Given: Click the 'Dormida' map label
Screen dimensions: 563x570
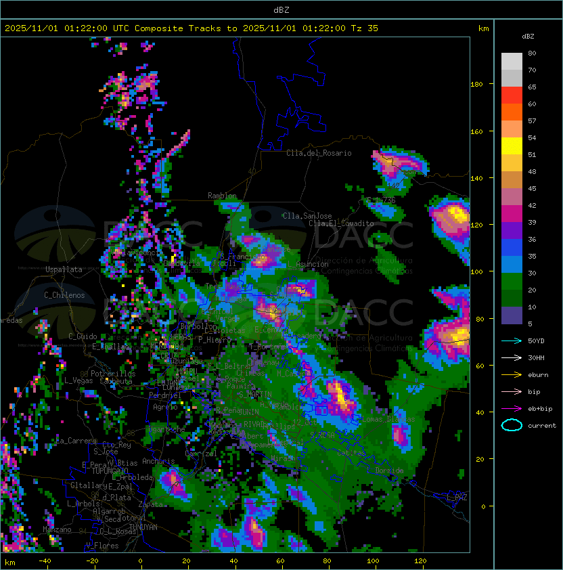Looking at the screenshot, I should pos(389,470).
